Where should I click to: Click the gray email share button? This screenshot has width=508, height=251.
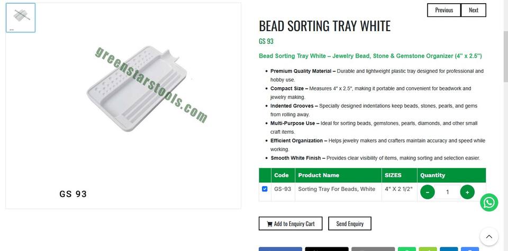tap(373, 249)
